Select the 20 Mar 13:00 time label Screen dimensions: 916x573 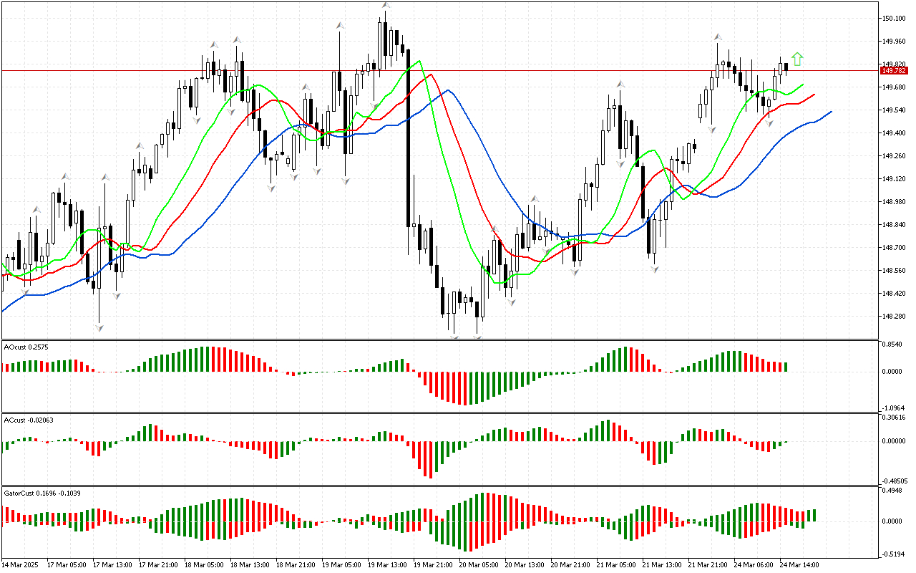tap(525, 564)
